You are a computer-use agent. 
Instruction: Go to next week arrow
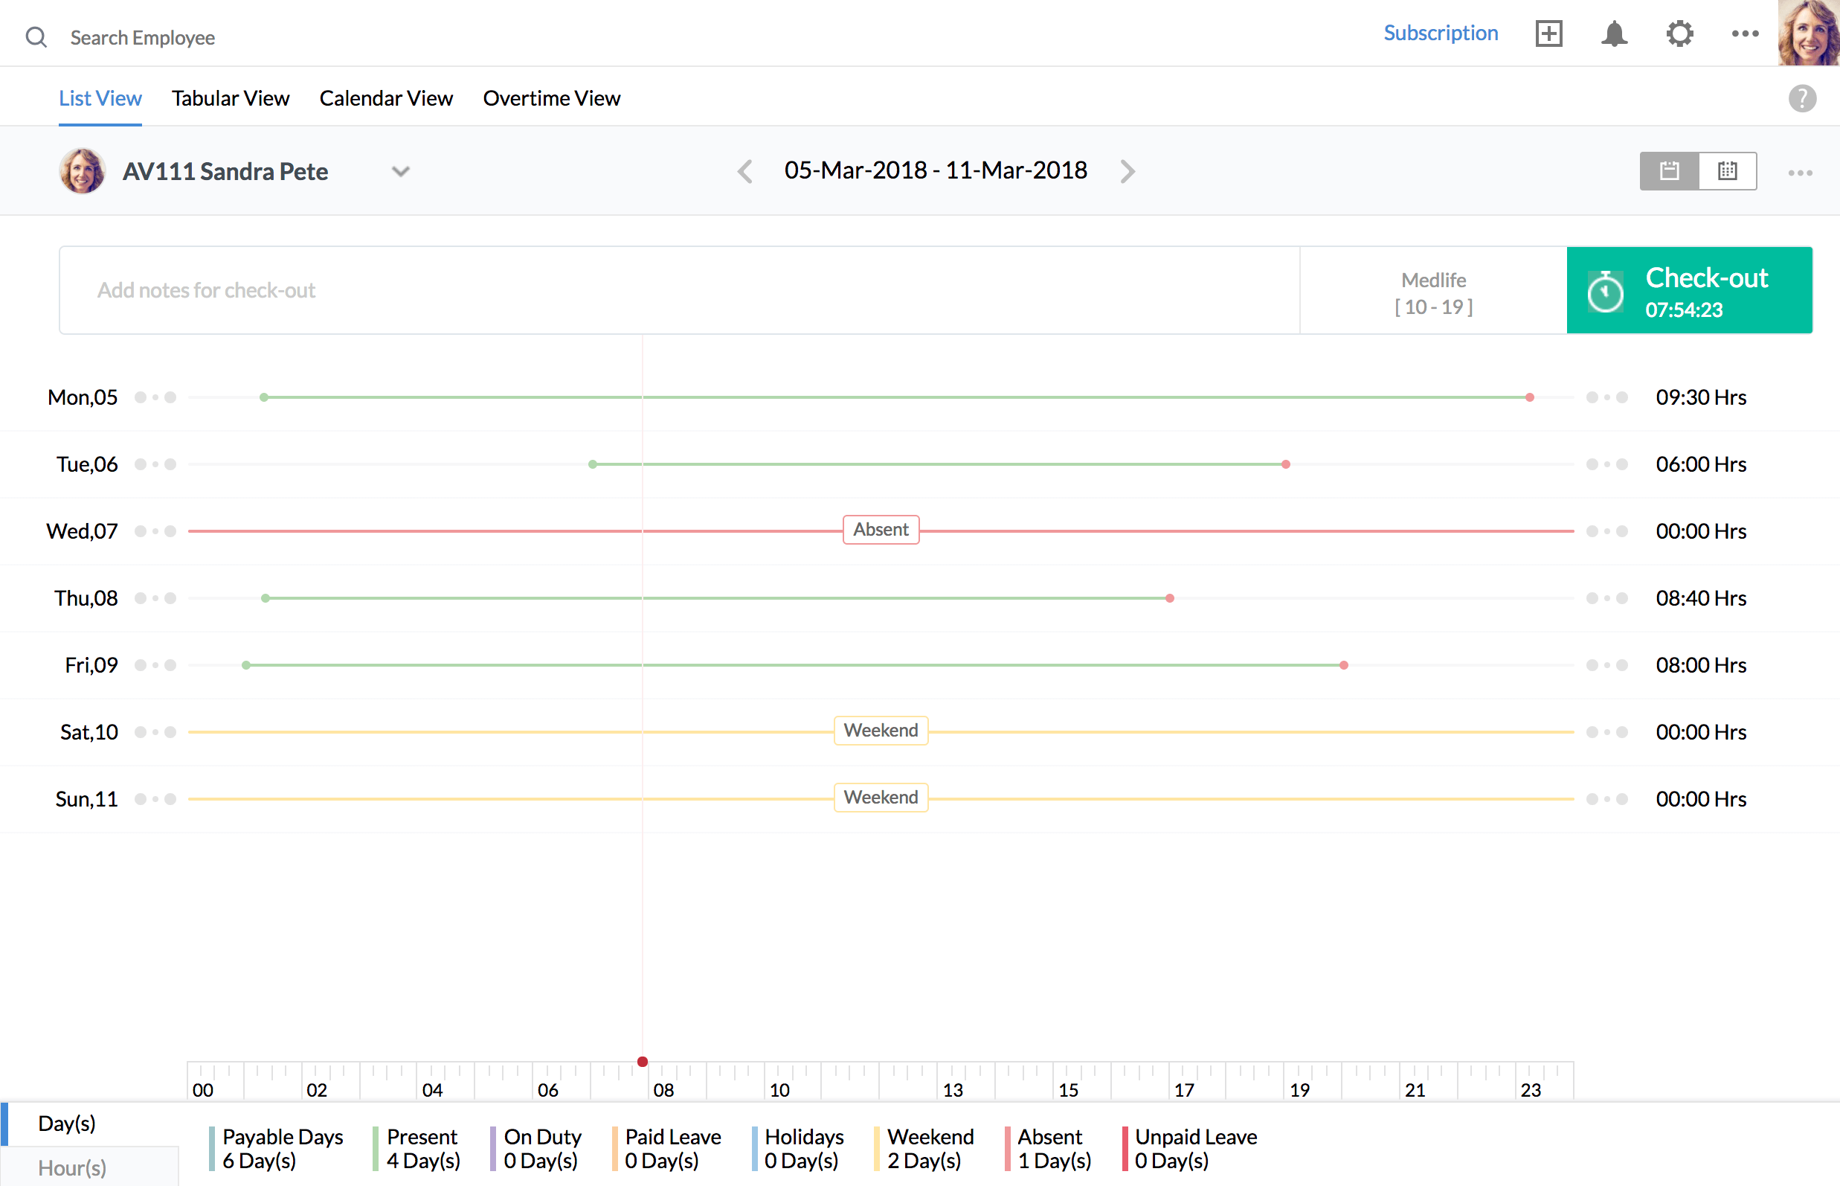(x=1127, y=171)
